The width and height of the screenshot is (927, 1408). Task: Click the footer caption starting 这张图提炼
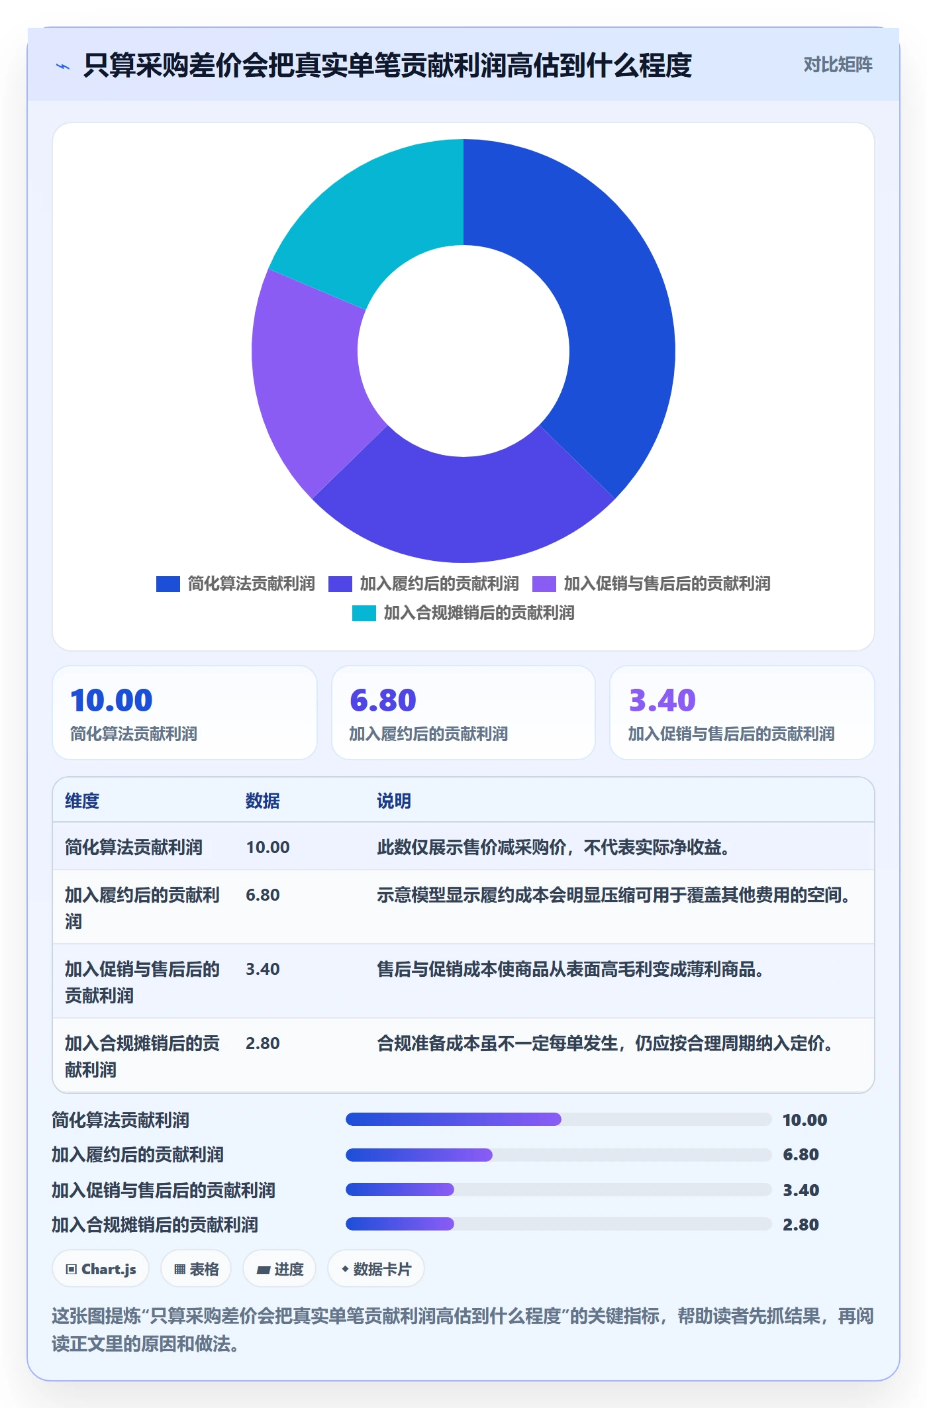[463, 1330]
